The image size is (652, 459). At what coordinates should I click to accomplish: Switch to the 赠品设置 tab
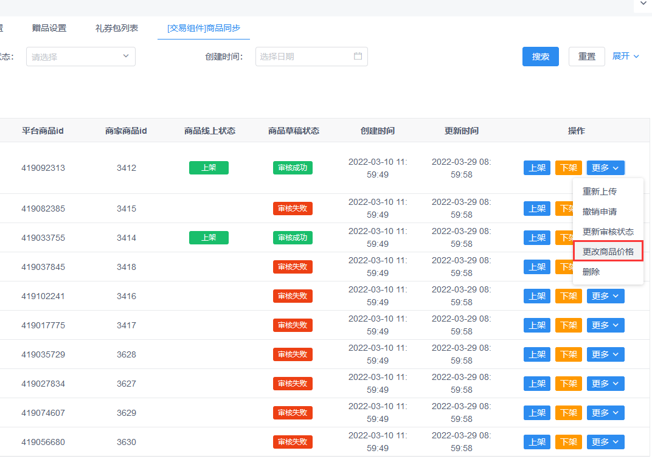[x=49, y=28]
